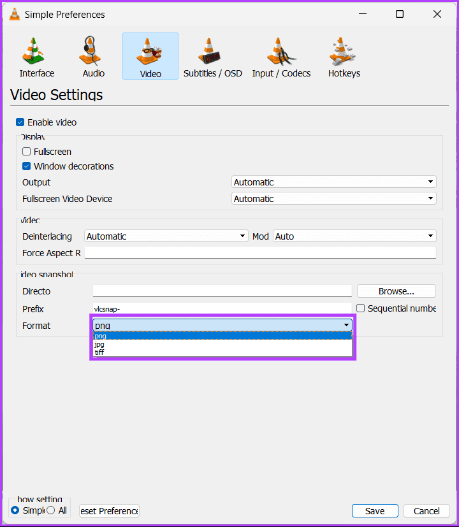Open Hotkeys preferences icon
The height and width of the screenshot is (527, 459).
pos(342,52)
